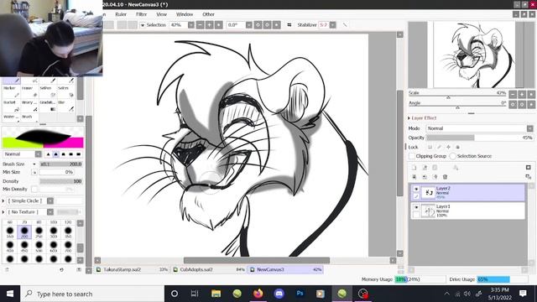
Task: Toggle lock all icon in Lock row
Action: 457,147
